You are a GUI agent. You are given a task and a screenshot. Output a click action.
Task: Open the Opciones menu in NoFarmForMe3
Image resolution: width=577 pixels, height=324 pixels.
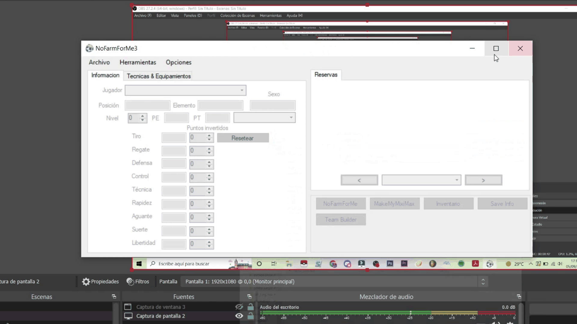coord(179,62)
